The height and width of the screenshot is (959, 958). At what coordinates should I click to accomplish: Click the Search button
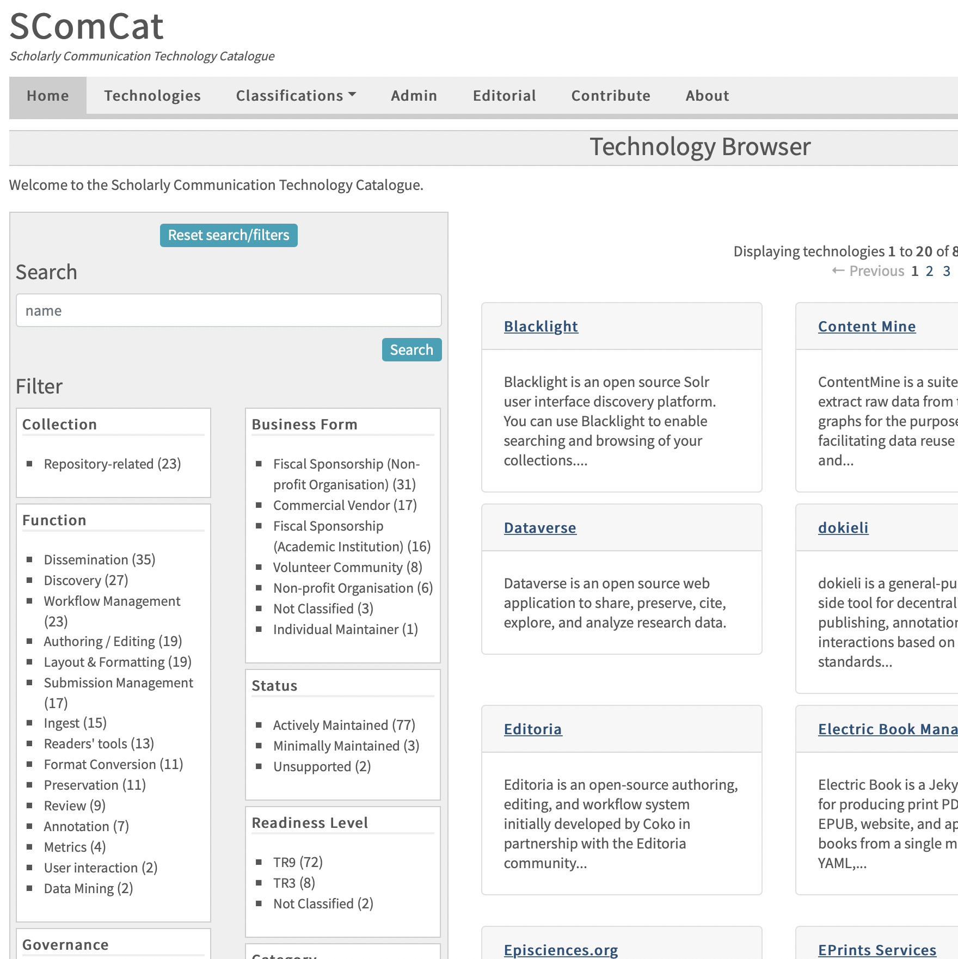coord(412,349)
